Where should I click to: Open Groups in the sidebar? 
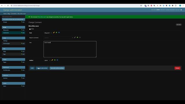point(5,22)
